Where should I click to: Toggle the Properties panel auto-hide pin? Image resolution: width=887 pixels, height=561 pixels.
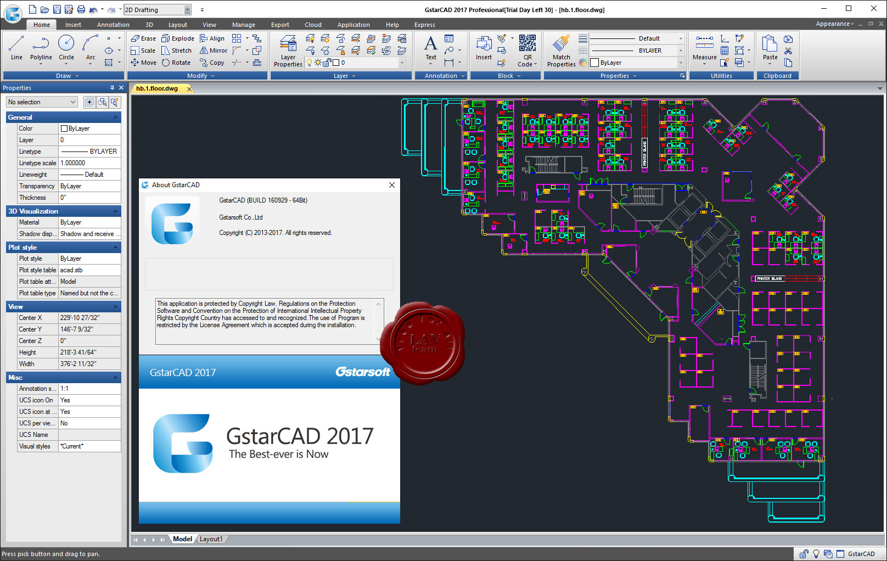112,88
